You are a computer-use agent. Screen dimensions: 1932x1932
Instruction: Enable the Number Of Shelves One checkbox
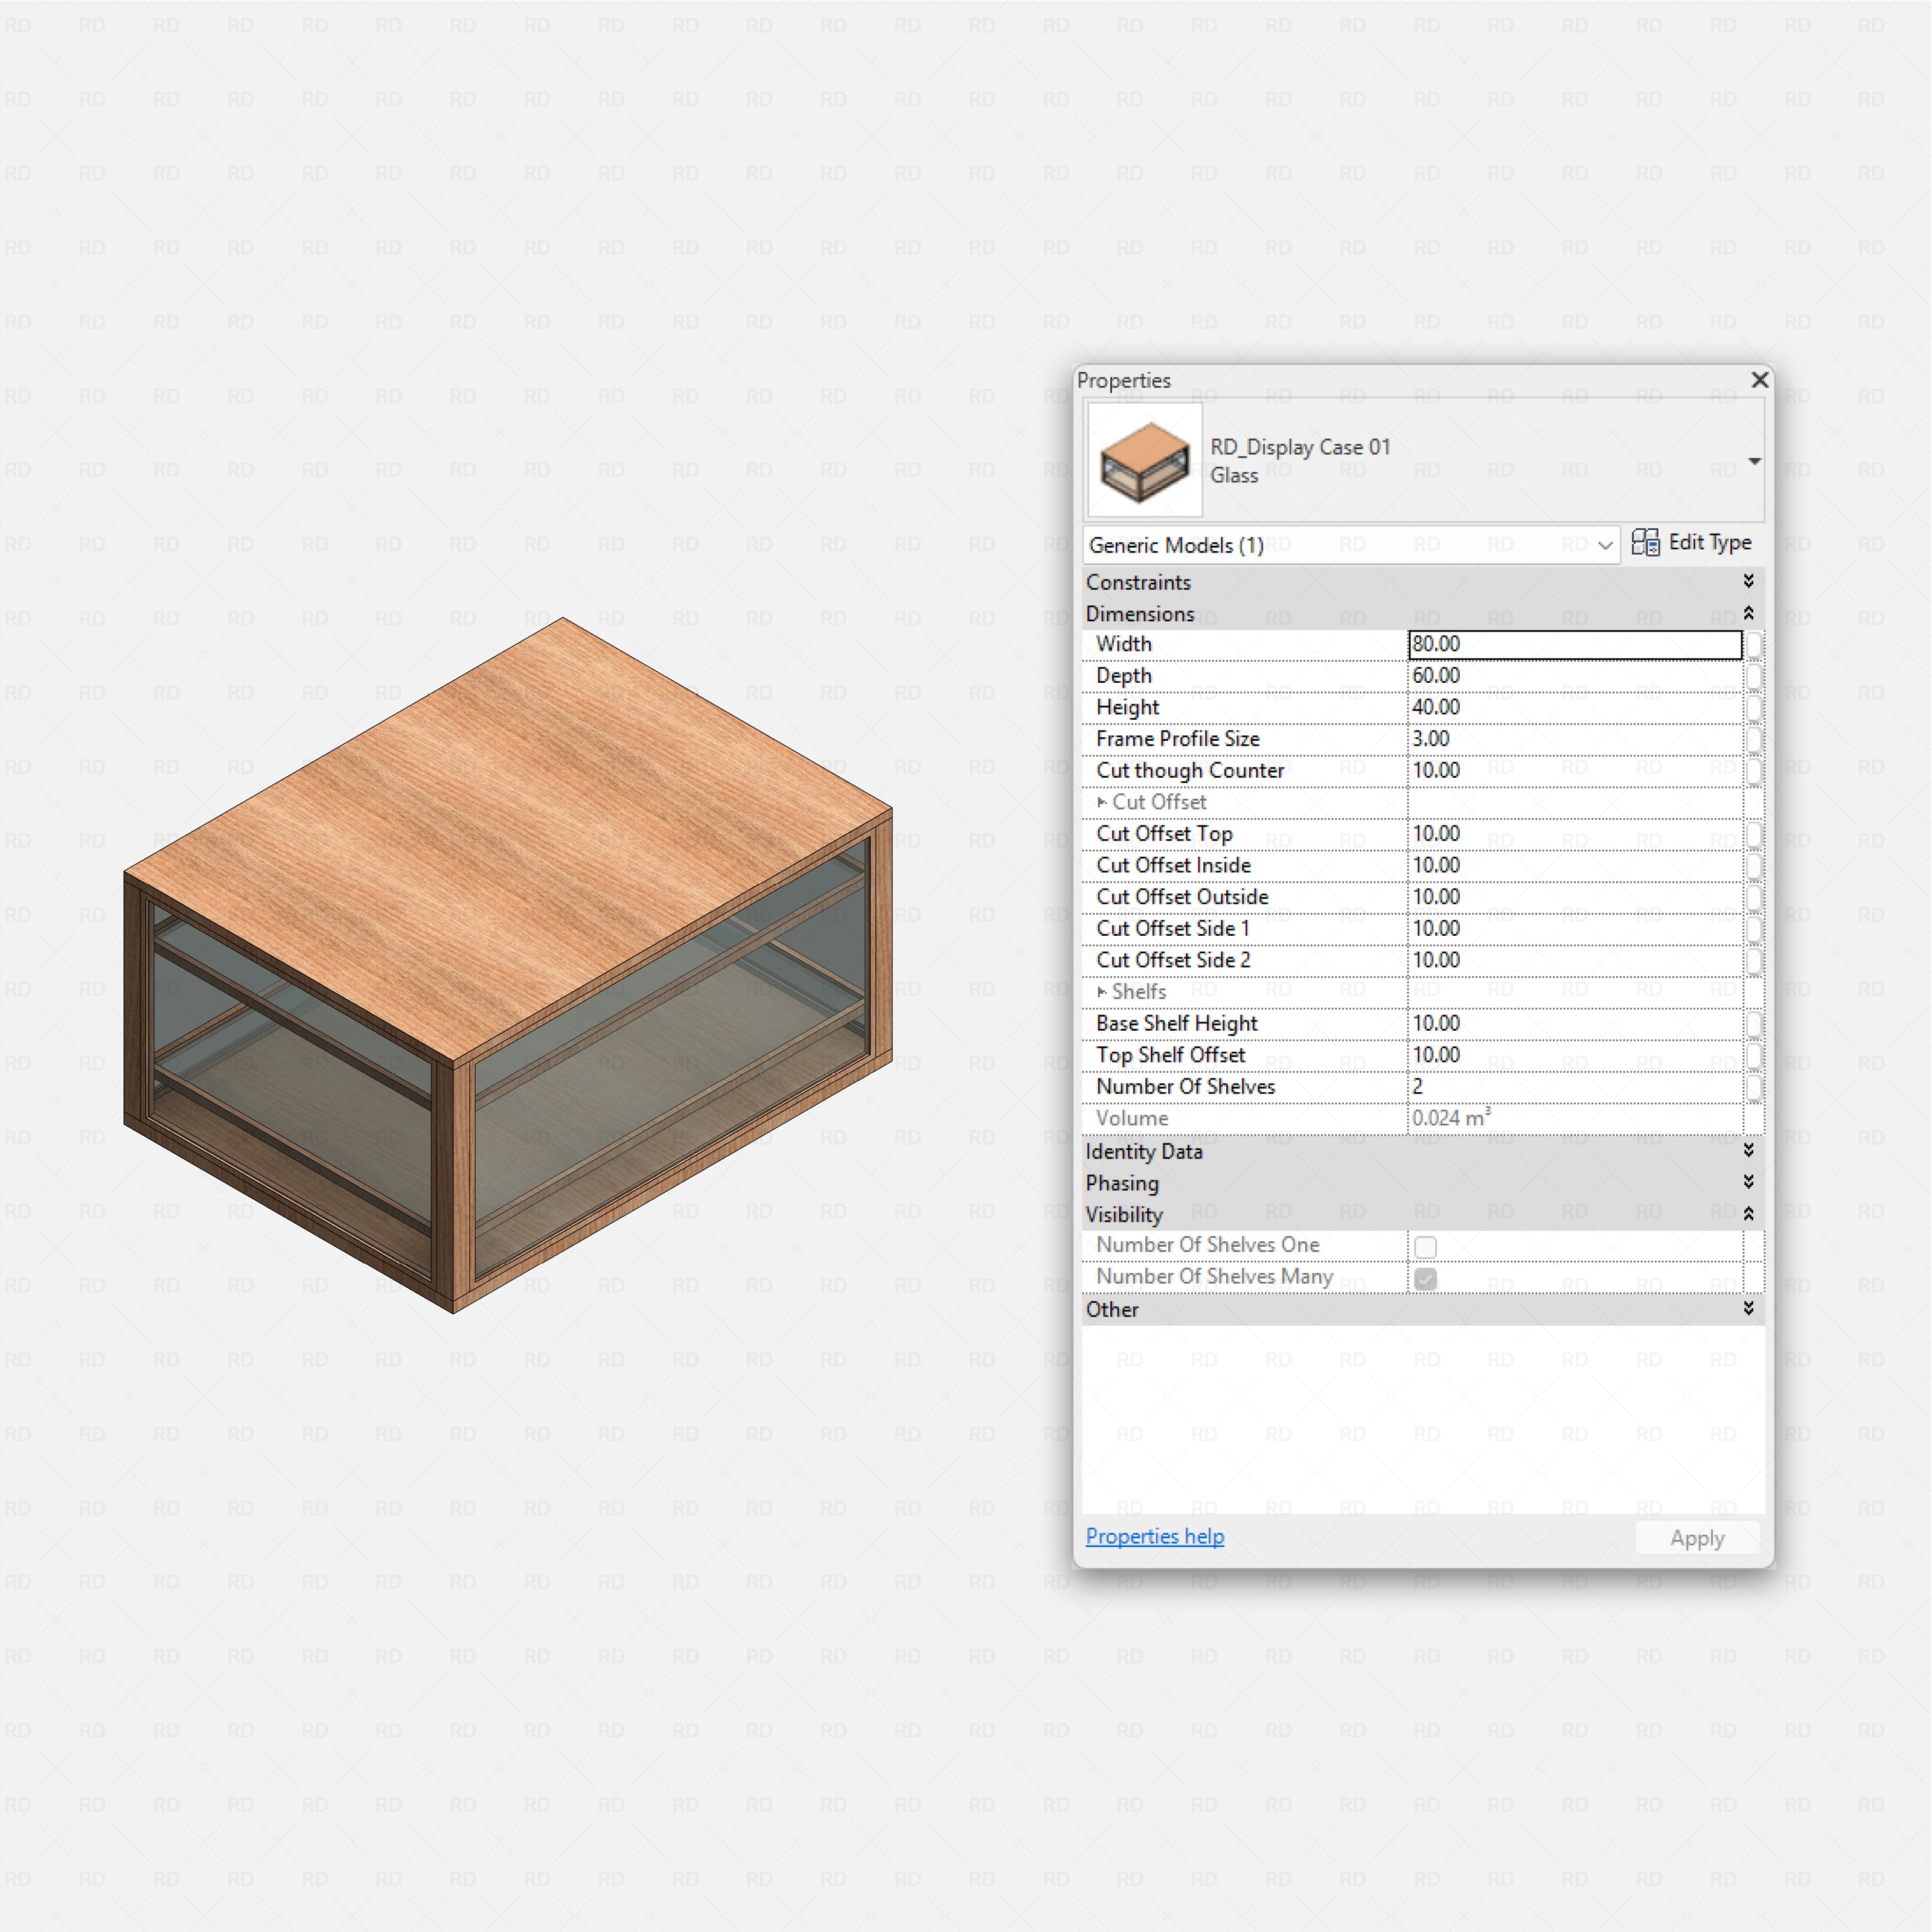(x=1425, y=1247)
